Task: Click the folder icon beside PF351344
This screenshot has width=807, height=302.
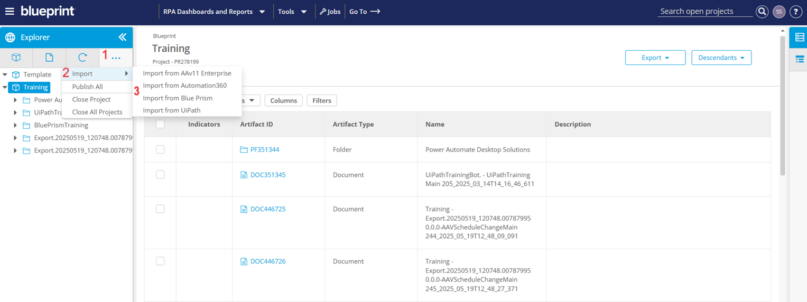Action: tap(244, 149)
